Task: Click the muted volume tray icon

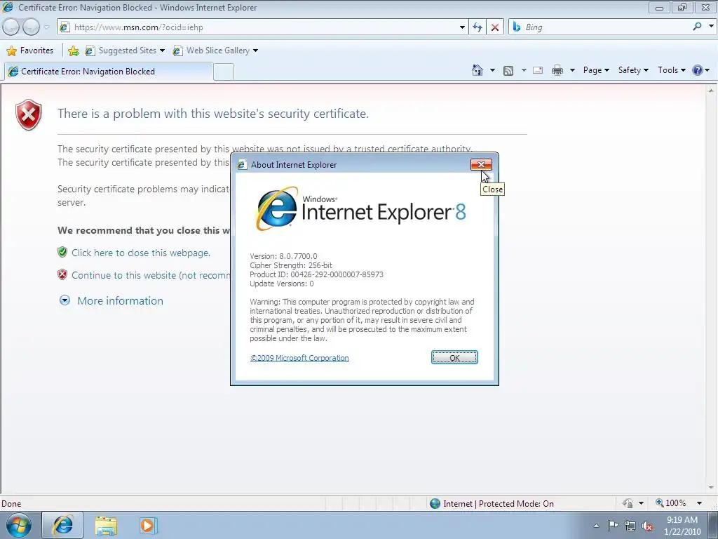Action: [647, 526]
